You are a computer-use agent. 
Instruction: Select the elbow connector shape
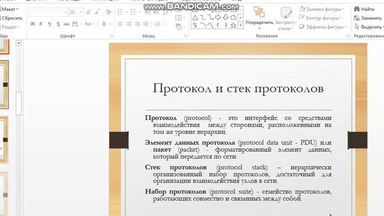pos(203,17)
